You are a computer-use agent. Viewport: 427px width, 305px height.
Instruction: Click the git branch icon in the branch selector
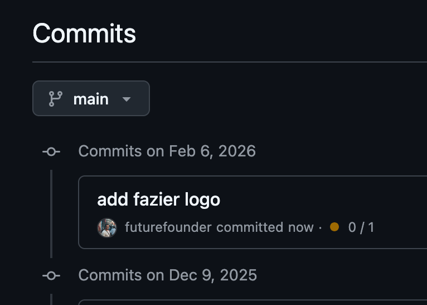coord(55,99)
